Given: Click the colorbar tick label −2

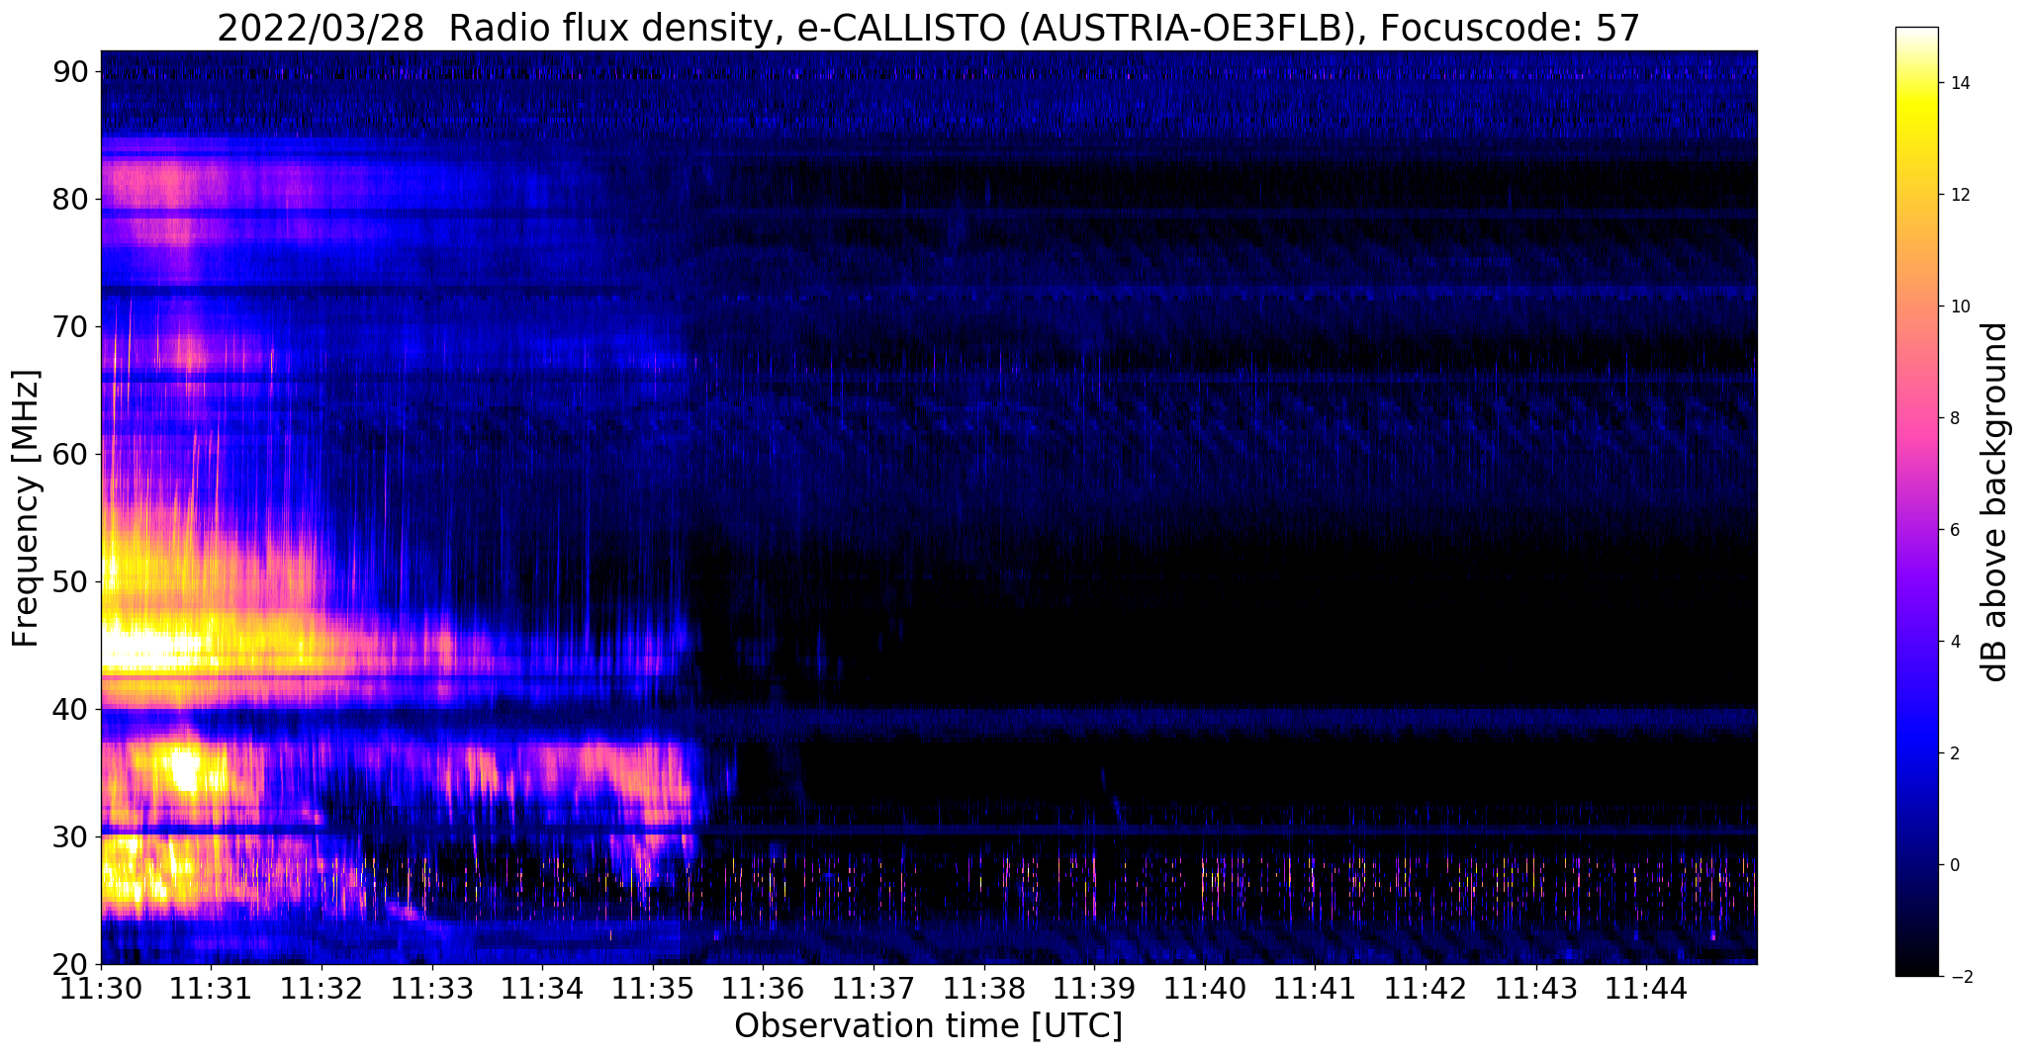Looking at the screenshot, I should [x=1960, y=977].
